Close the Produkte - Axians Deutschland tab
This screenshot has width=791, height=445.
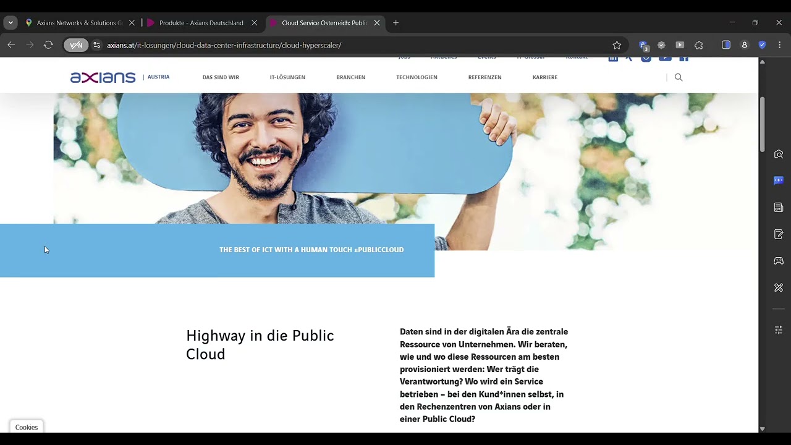coord(254,23)
